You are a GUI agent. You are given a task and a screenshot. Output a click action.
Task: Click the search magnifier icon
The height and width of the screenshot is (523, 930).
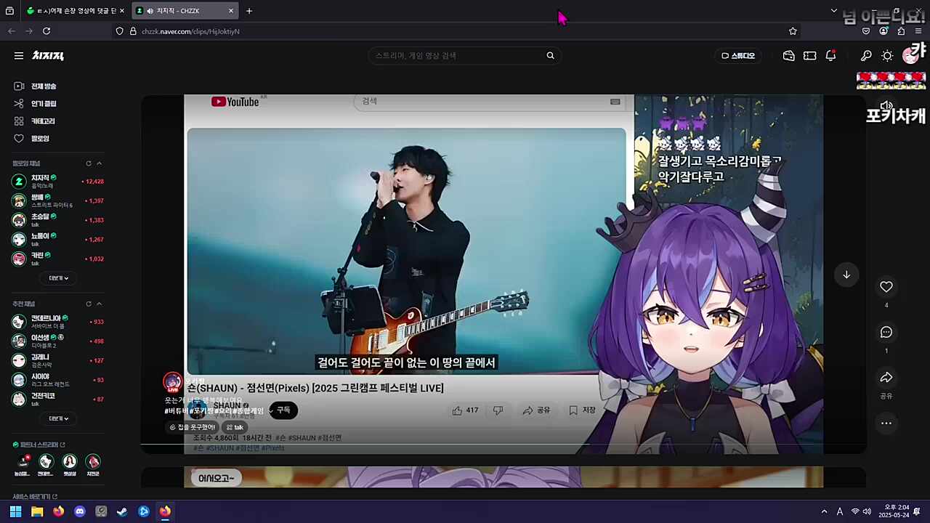coord(550,56)
